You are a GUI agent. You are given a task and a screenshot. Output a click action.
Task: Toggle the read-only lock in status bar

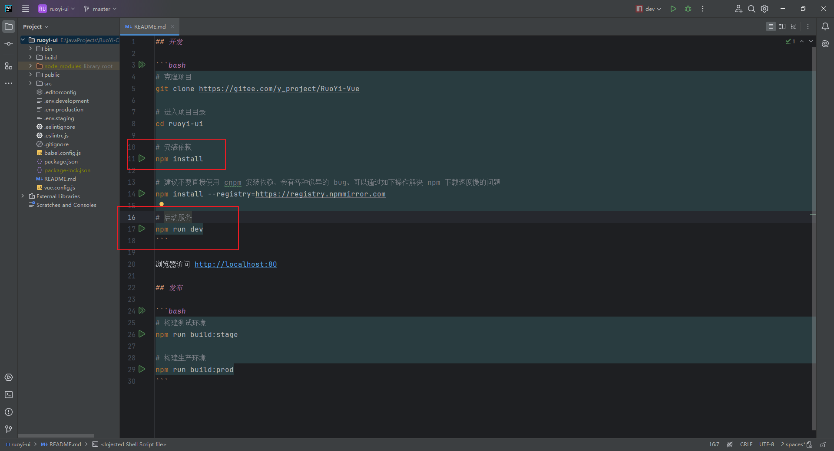coord(823,444)
